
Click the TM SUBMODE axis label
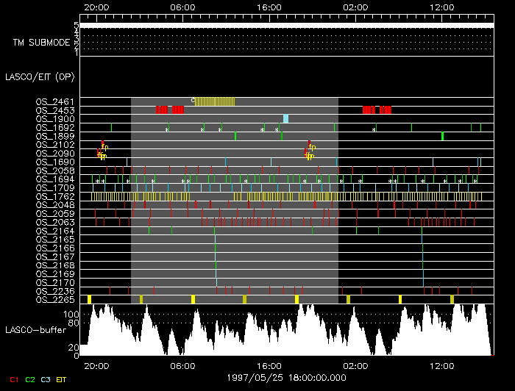41,42
